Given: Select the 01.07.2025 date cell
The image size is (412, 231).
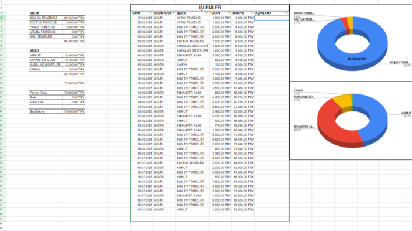Looking at the screenshot, I should (142, 158).
